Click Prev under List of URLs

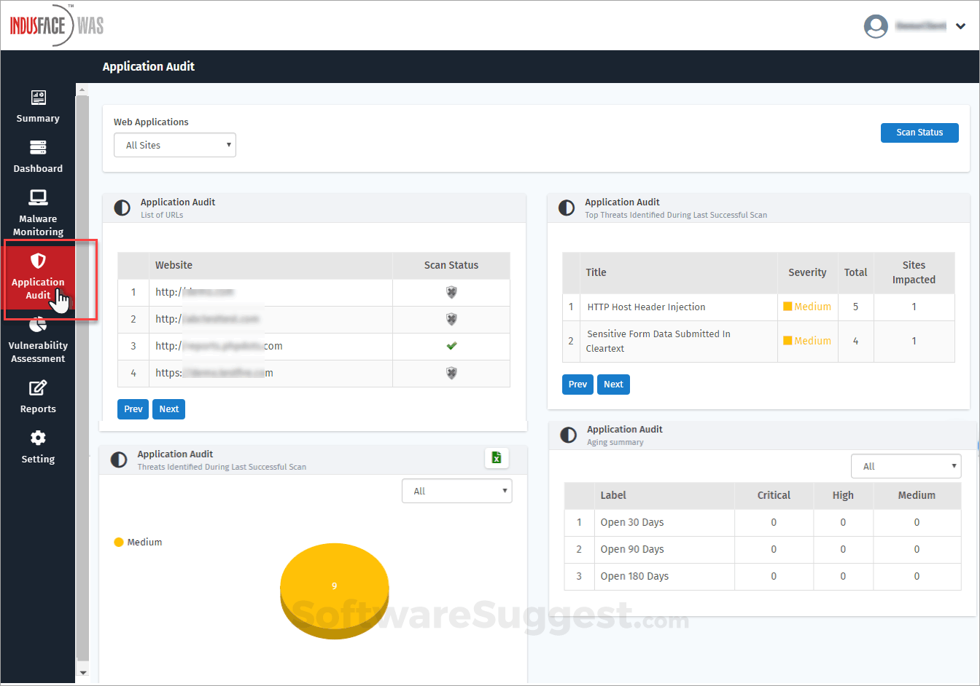pyautogui.click(x=133, y=409)
